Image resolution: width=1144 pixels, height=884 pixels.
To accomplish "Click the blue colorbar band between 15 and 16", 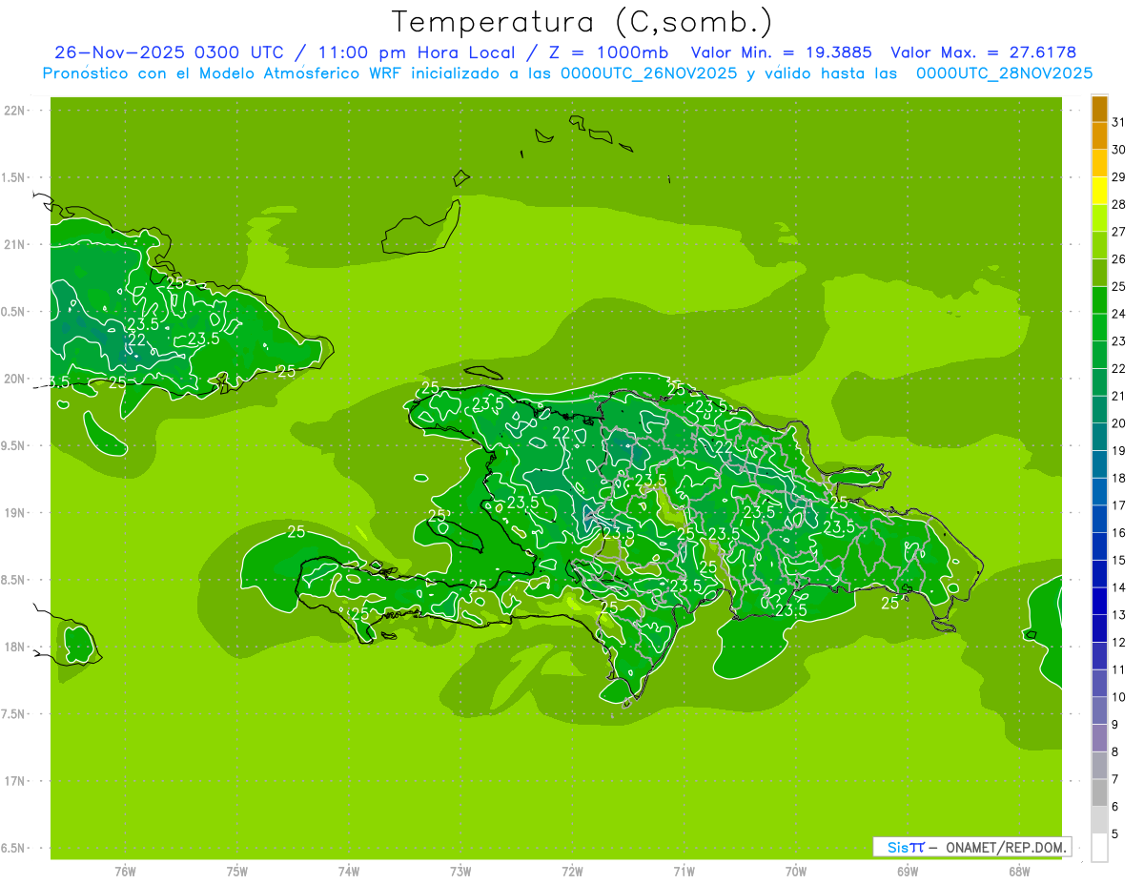I will (1099, 546).
